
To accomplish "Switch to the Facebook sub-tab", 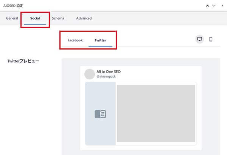I will [x=75, y=40].
